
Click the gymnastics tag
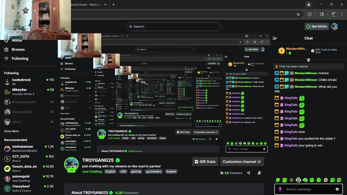154,171
